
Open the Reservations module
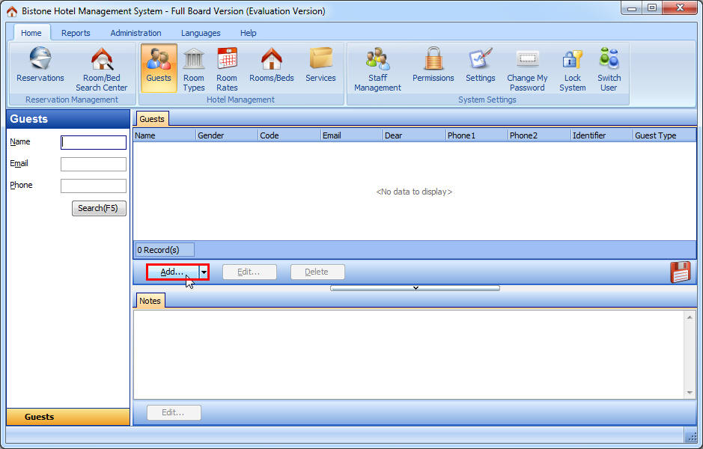[x=40, y=66]
